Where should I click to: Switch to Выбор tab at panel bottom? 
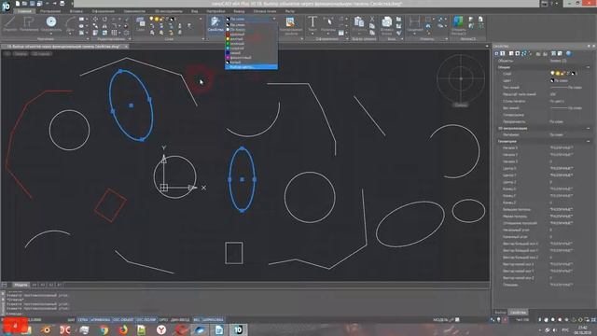click(x=500, y=313)
